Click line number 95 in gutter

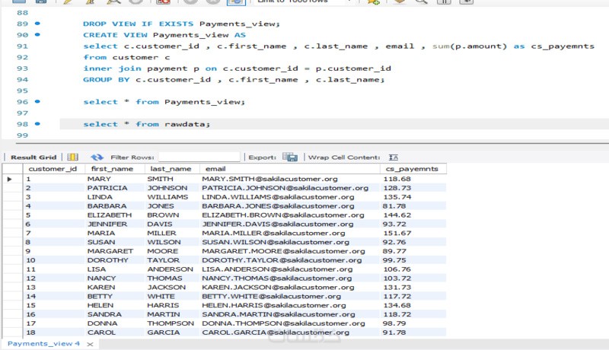[x=22, y=91]
